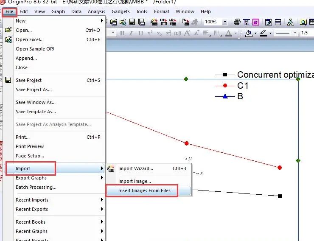The image size is (314, 241).
Task: Toggle Italic formatting
Action: click(131, 33)
